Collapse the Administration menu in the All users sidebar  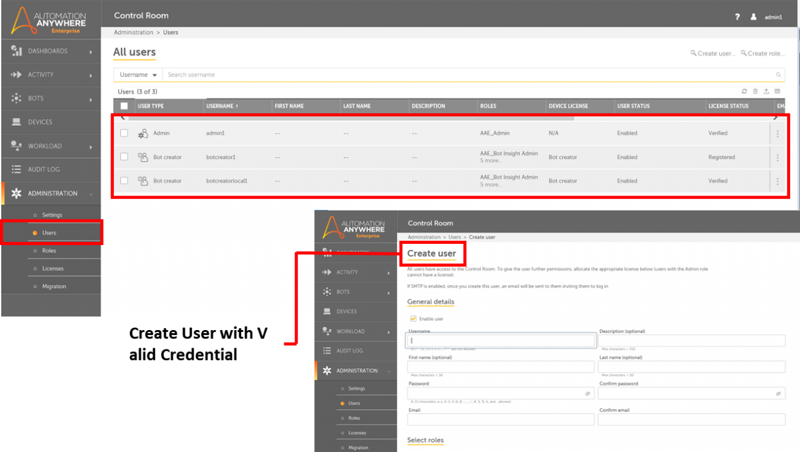(x=91, y=194)
